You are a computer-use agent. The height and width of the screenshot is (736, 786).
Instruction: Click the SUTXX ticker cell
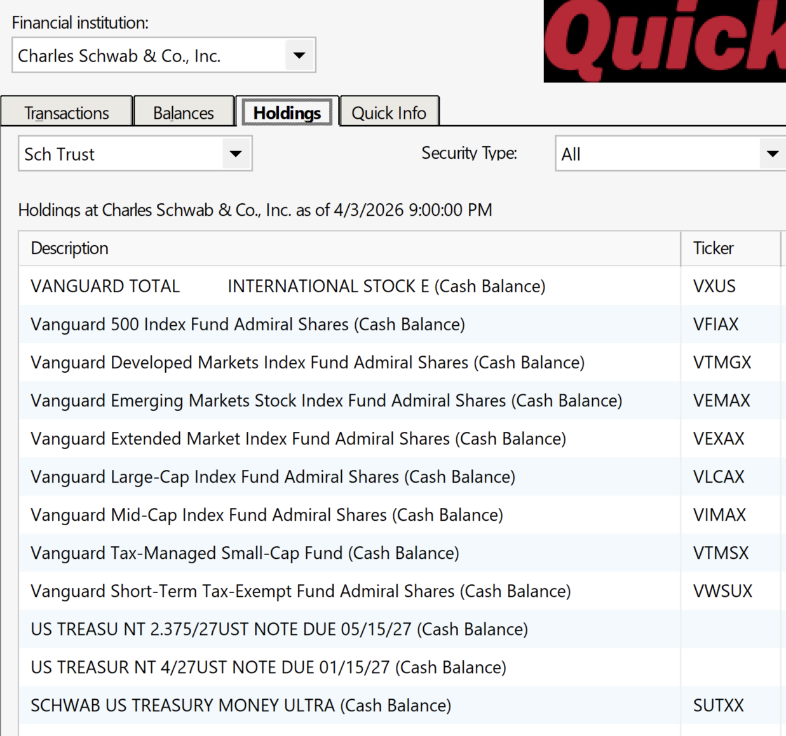pos(731,705)
